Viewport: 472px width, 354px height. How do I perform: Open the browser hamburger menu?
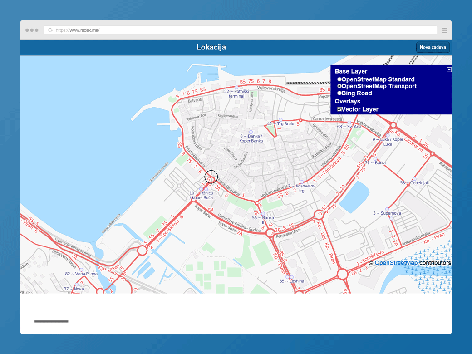click(x=445, y=30)
